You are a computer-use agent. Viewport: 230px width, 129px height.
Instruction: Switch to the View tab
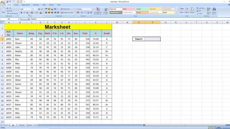coord(59,5)
